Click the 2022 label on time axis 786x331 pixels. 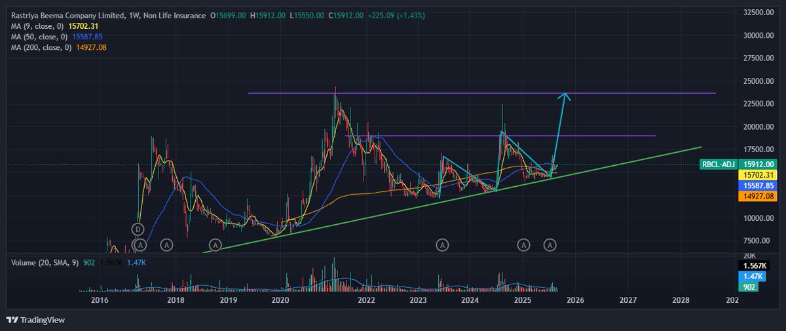click(x=366, y=300)
